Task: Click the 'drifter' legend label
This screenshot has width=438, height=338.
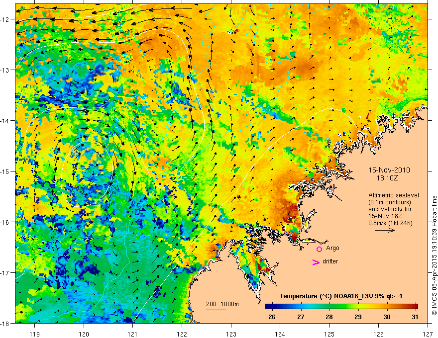Action: pyautogui.click(x=330, y=261)
